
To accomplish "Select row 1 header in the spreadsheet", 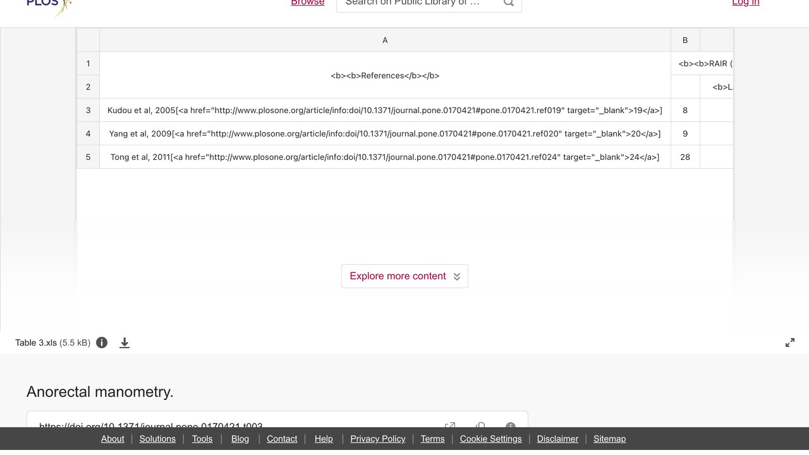I will tap(88, 63).
